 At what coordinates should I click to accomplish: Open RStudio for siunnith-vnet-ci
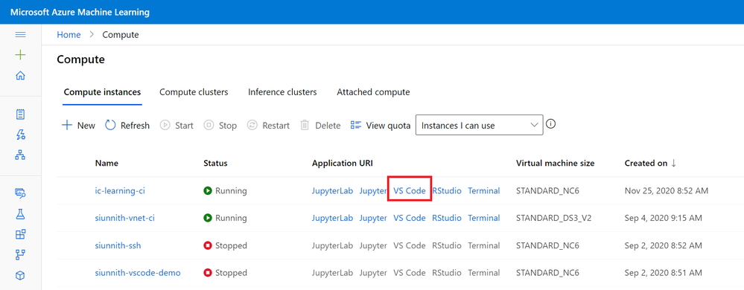tap(447, 218)
